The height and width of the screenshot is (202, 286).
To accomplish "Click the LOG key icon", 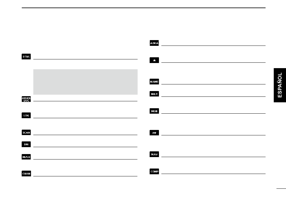I will pos(26,115).
